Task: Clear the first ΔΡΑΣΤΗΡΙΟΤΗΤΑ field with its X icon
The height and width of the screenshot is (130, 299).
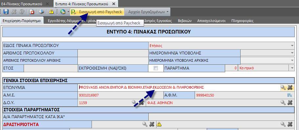Action: [x=152, y=124]
